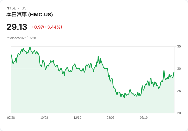Click the 30 y-axis price label
The height and width of the screenshot is (131, 188).
click(x=179, y=69)
